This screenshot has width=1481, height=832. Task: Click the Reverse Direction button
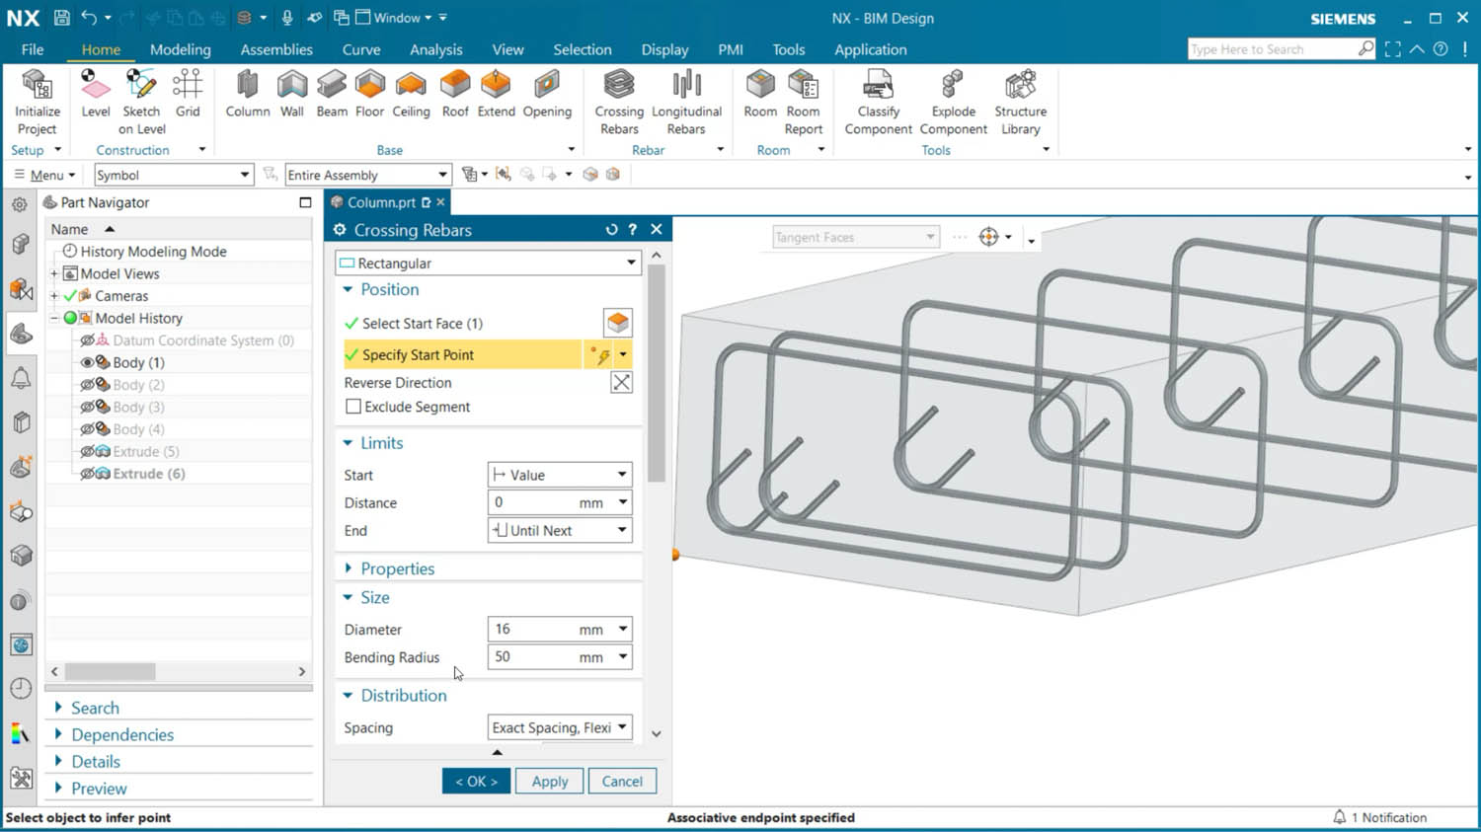click(621, 382)
